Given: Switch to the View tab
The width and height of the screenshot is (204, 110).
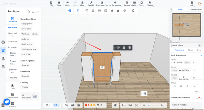Looking at the screenshot, I should [x=180, y=10].
